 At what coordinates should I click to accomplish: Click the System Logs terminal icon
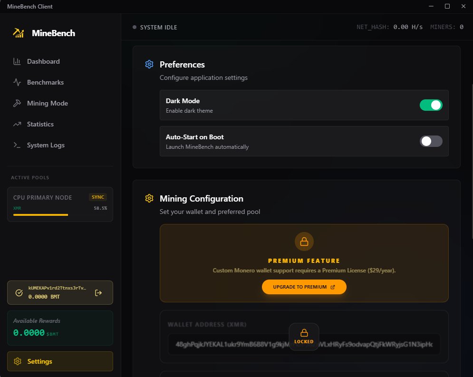click(x=17, y=145)
